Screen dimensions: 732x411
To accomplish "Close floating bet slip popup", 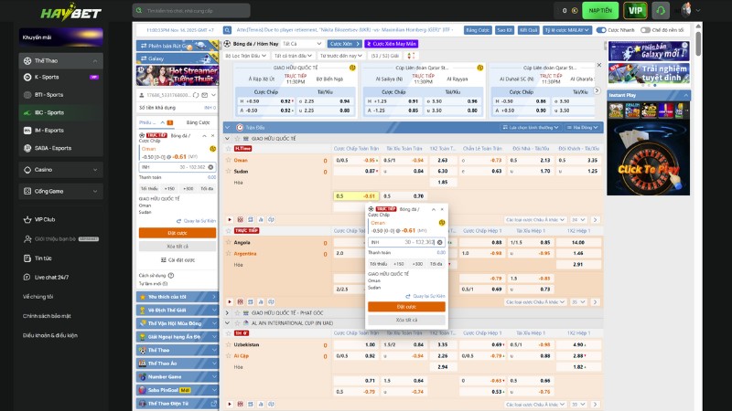I will [442, 210].
